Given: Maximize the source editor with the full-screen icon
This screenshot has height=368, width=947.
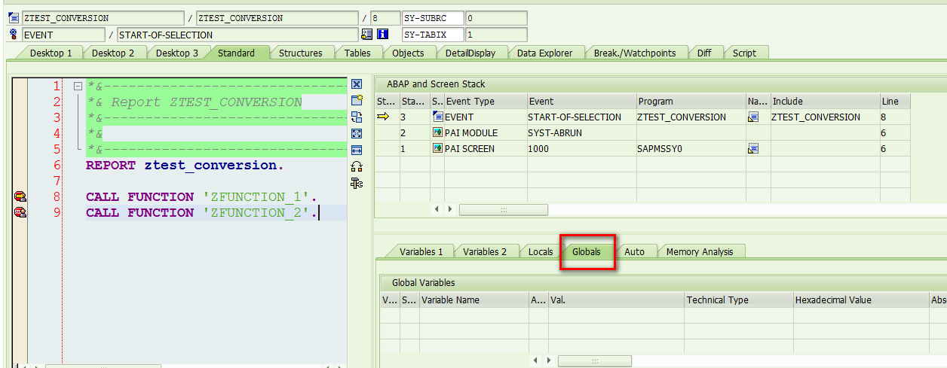Looking at the screenshot, I should click(x=357, y=133).
